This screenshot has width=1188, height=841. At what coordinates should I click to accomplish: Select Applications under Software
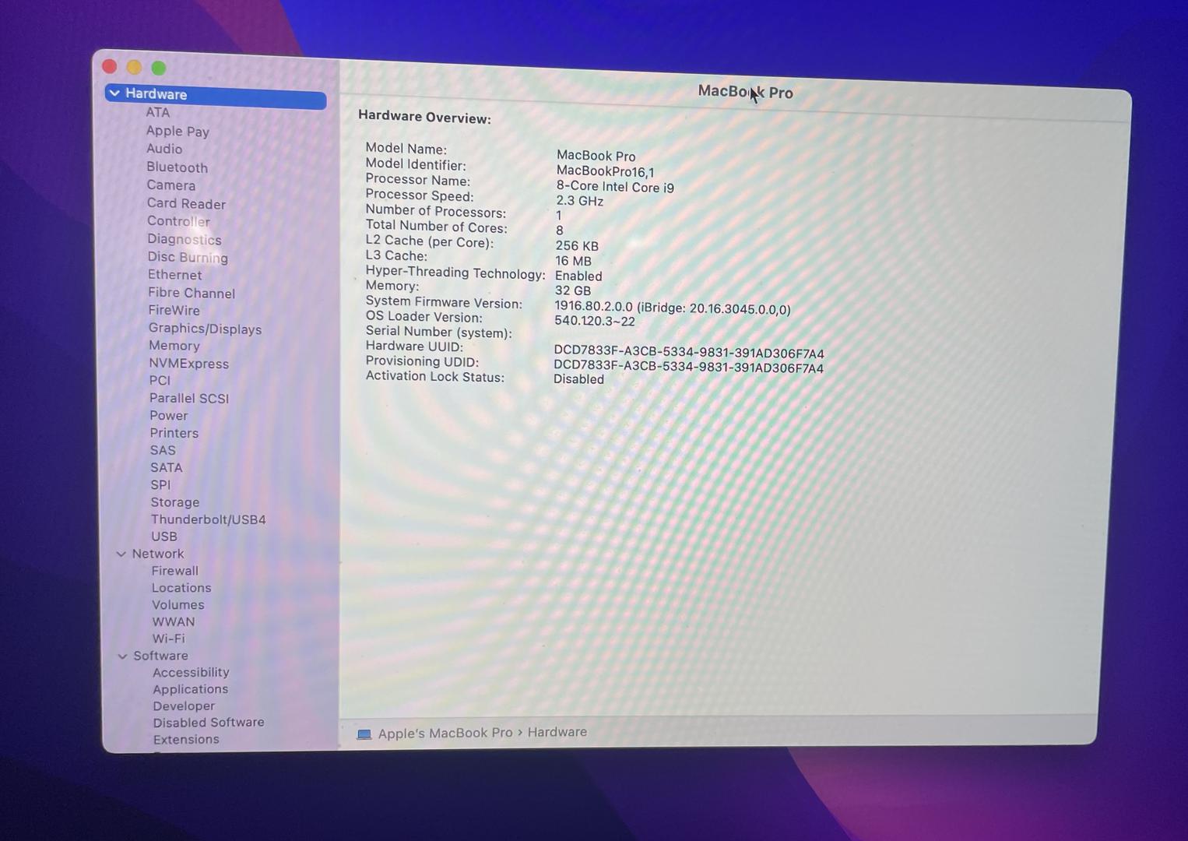pyautogui.click(x=191, y=689)
